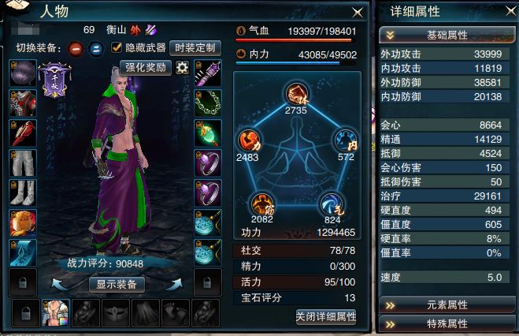519x336 pixels.
Task: Click the 显示装备 button
Action: pos(117,284)
